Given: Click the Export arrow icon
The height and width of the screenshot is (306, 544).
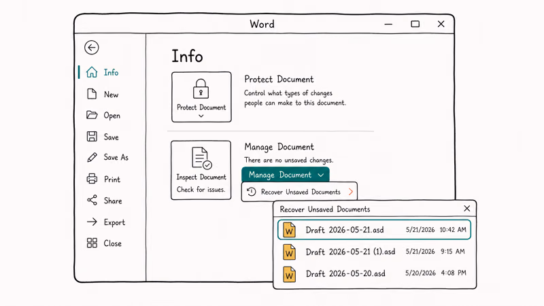Looking at the screenshot, I should coord(92,222).
